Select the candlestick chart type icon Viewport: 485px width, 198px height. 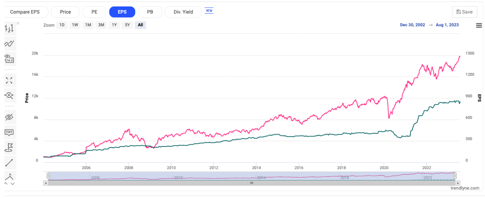point(9,28)
